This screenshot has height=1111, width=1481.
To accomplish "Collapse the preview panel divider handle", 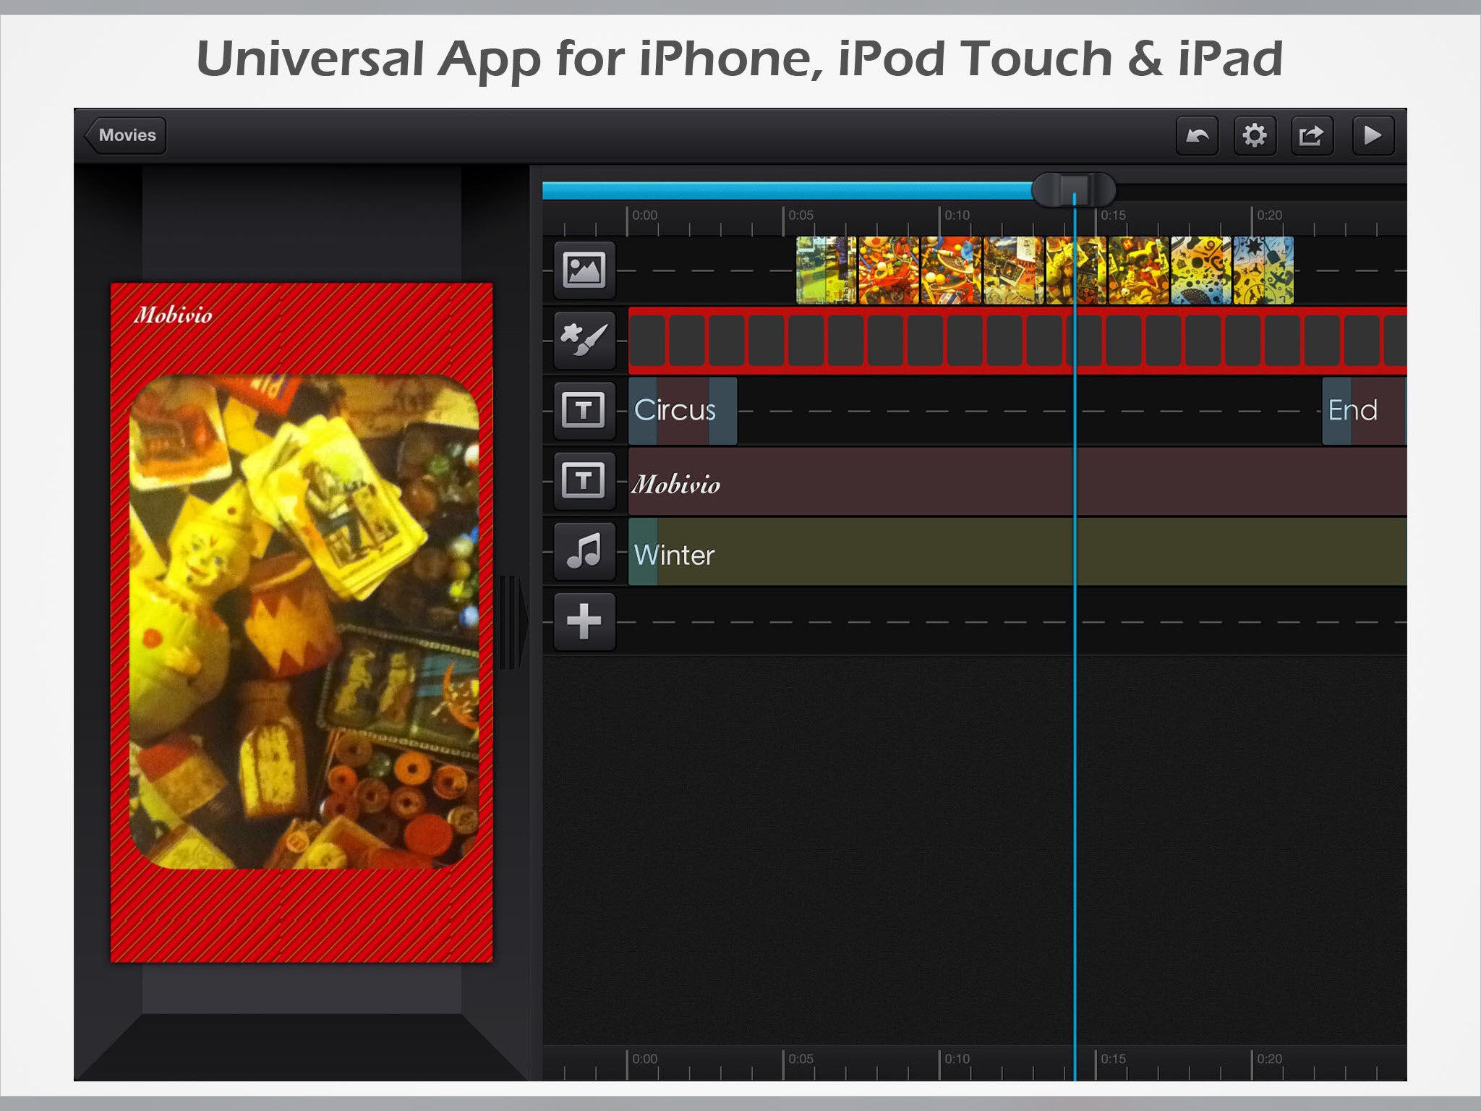I will [511, 621].
